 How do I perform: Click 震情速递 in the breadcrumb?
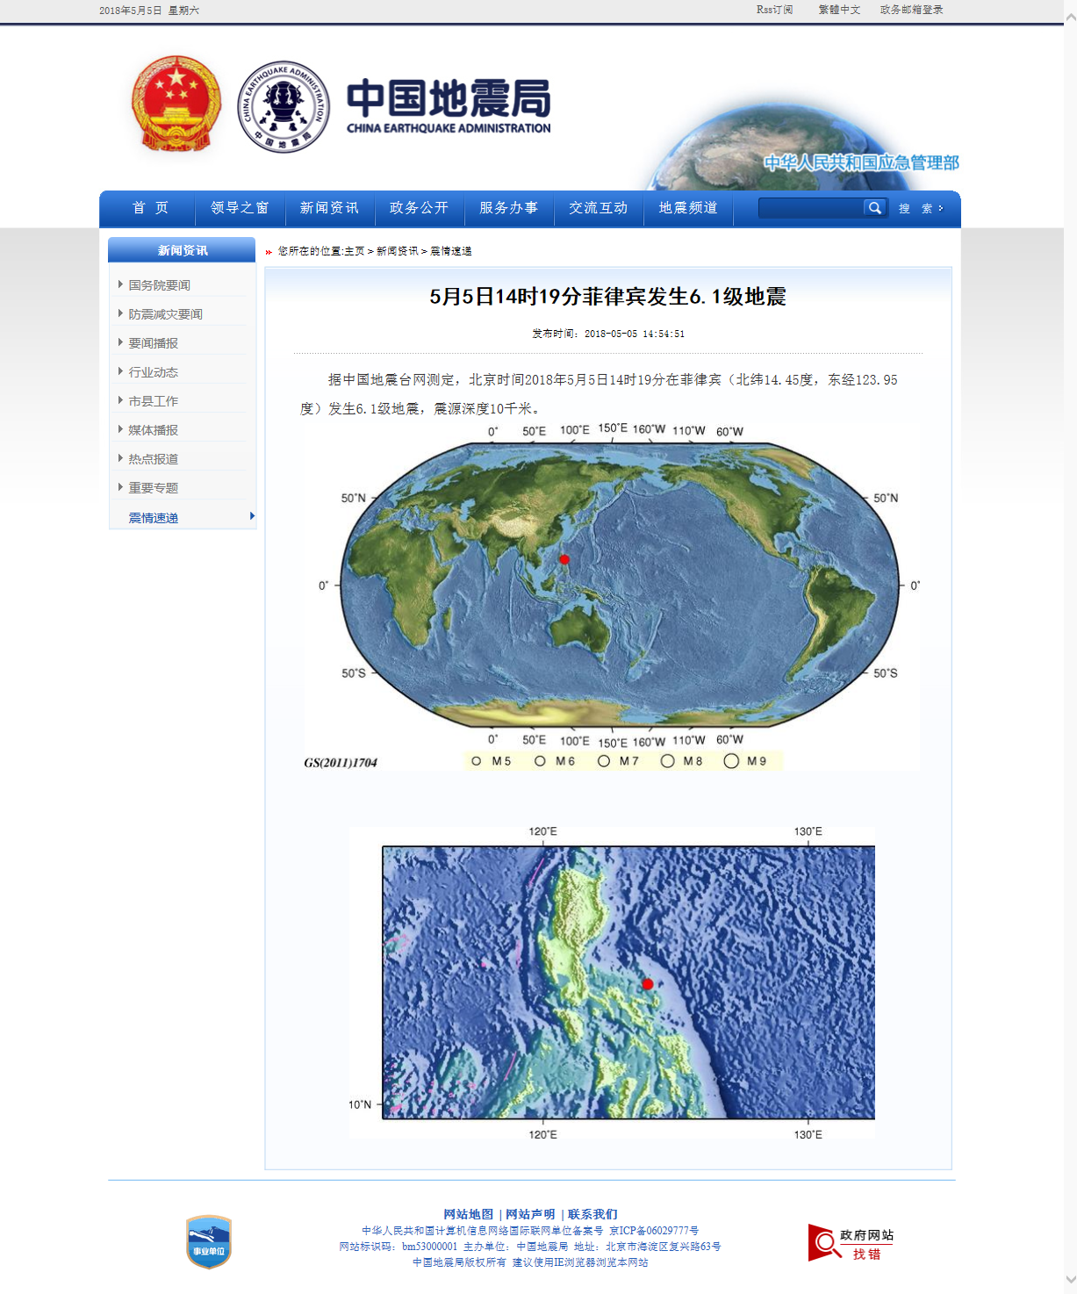pos(451,251)
